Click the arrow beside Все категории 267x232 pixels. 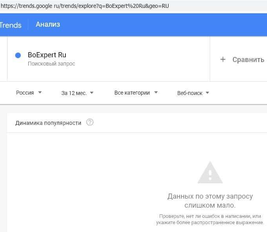point(156,93)
